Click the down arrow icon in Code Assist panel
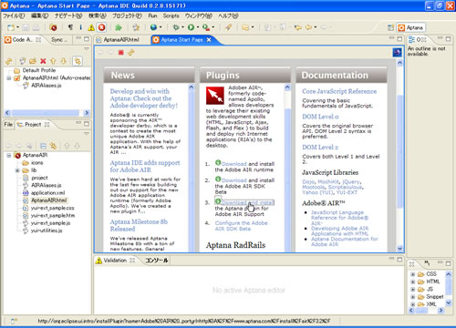The height and width of the screenshot is (328, 456). click(63, 61)
